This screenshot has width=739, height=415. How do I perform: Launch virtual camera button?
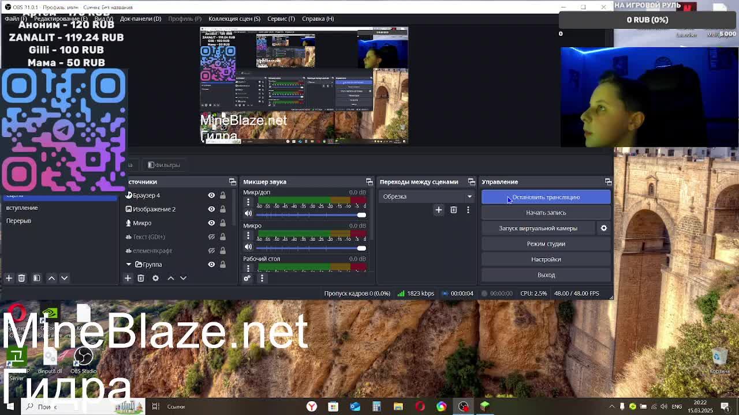[538, 228]
